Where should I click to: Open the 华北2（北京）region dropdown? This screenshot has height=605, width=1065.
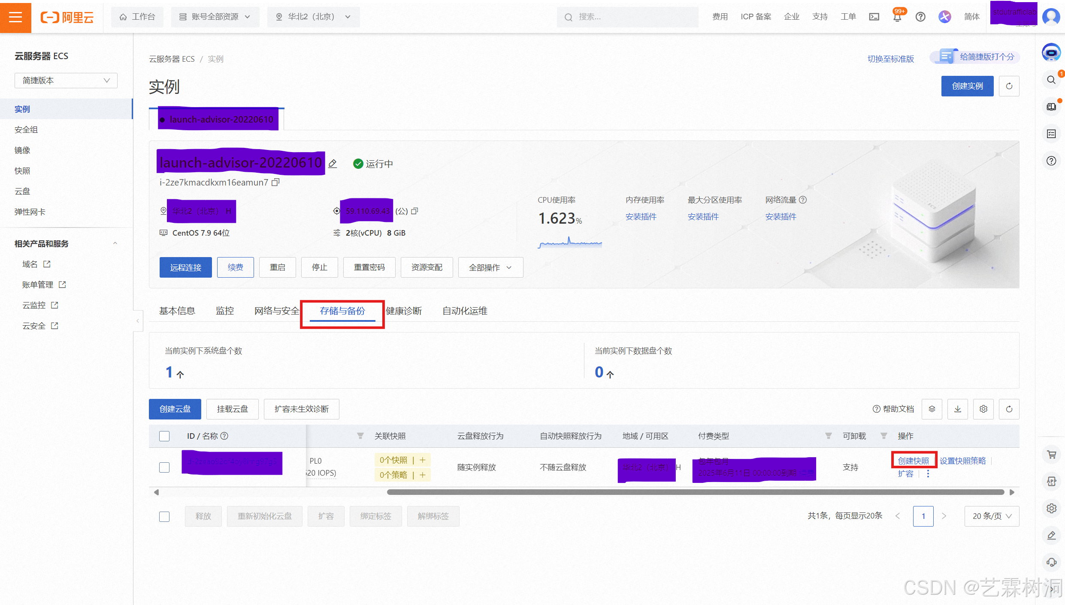[313, 17]
